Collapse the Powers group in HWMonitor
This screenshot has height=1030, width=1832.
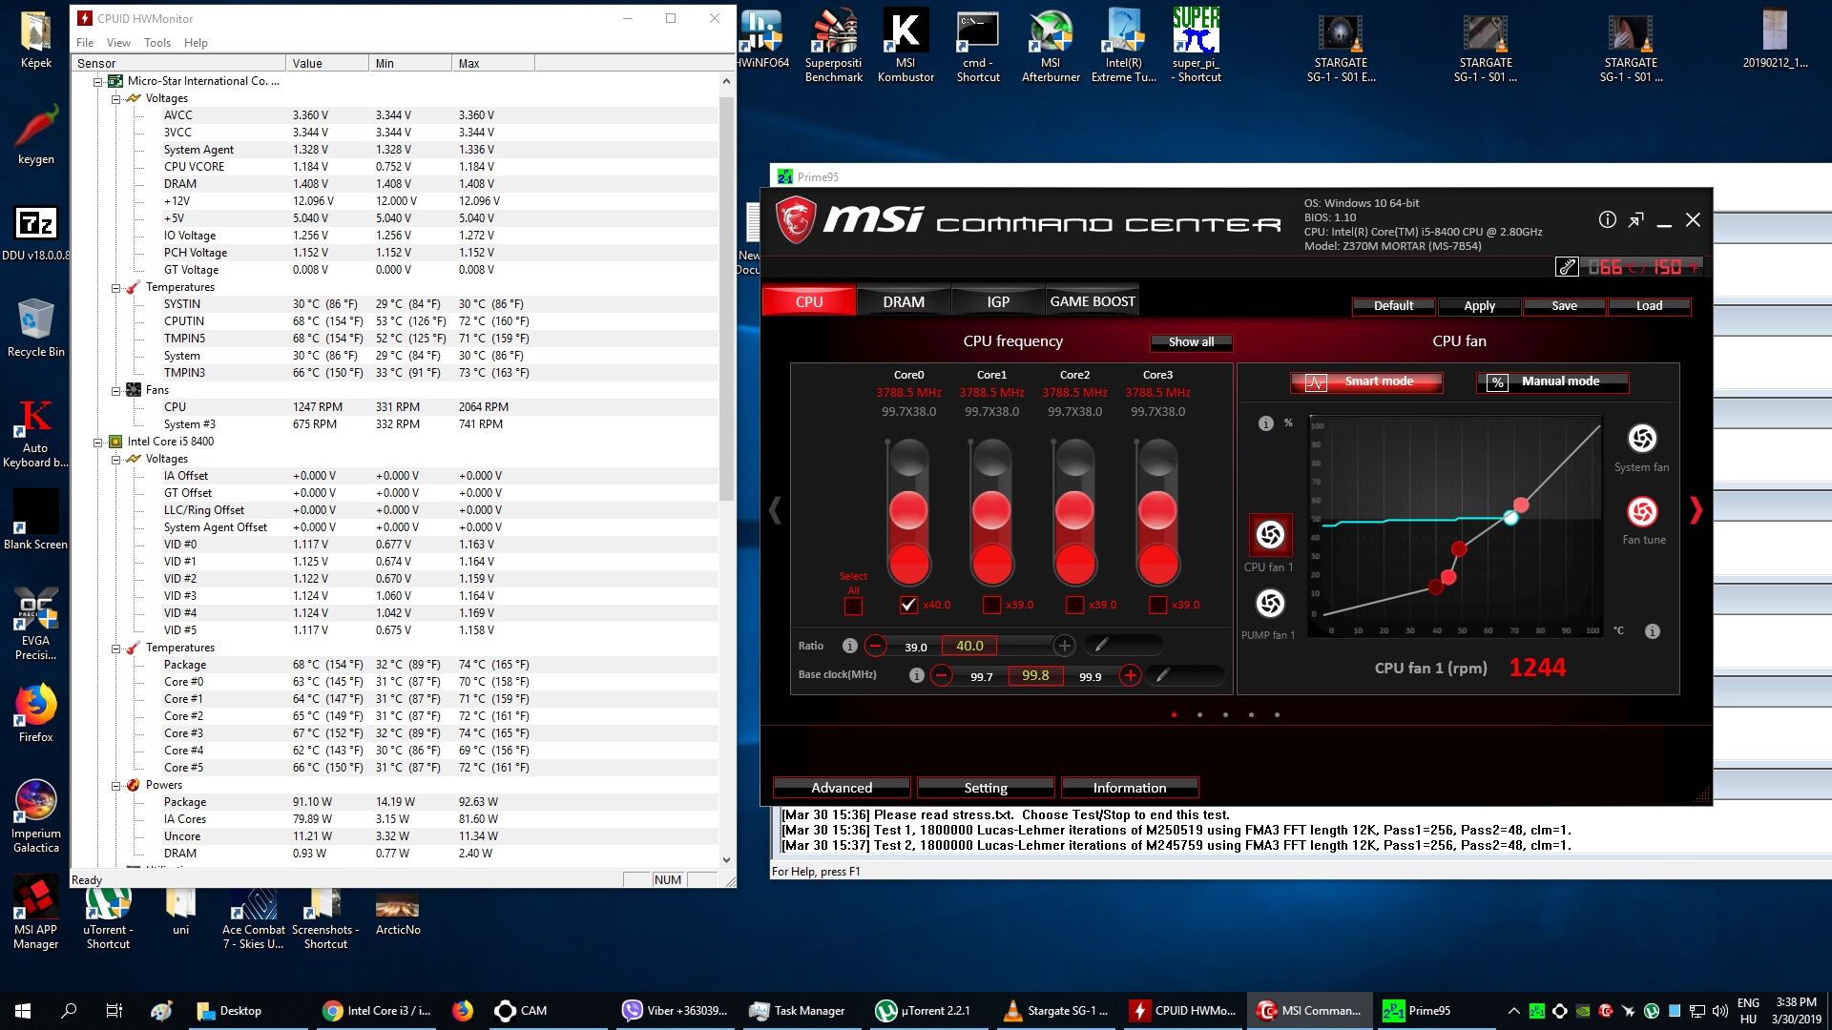tap(116, 786)
